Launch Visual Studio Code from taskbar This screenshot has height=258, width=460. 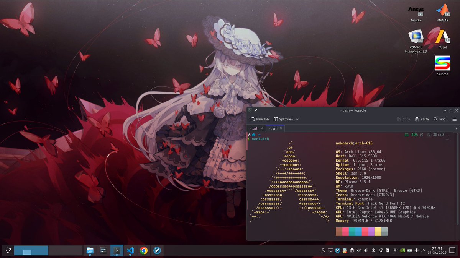[130, 250]
